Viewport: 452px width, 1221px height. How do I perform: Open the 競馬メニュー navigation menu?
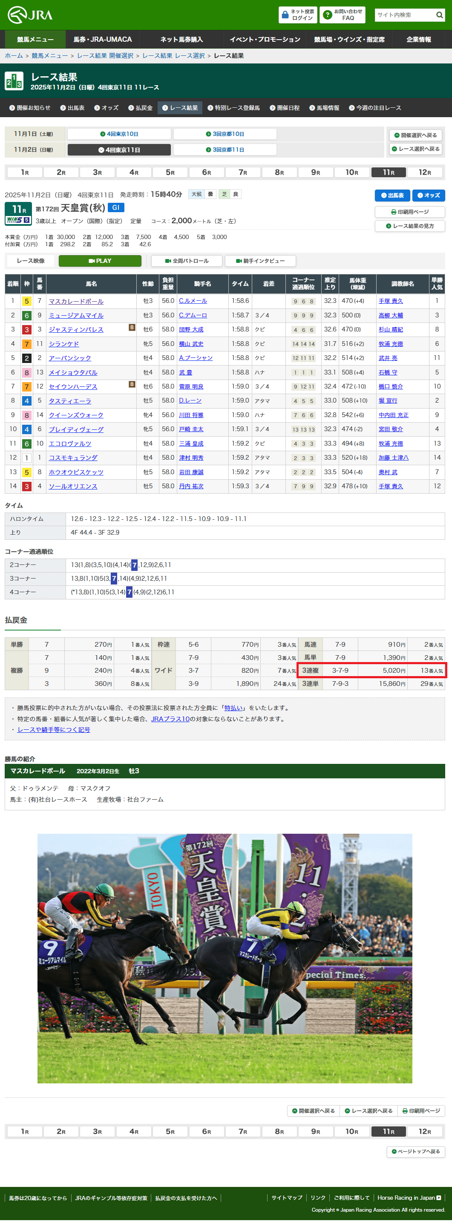point(35,39)
